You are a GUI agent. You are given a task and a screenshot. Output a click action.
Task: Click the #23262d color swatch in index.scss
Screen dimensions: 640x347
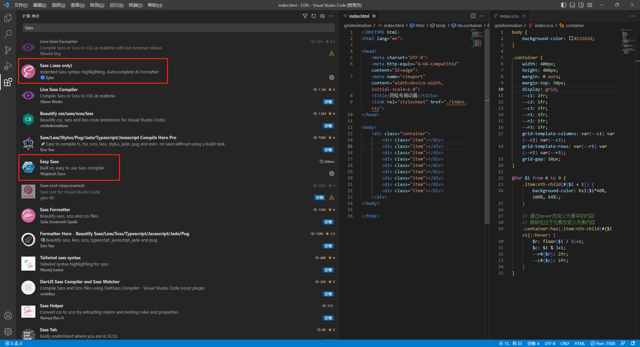(571, 38)
